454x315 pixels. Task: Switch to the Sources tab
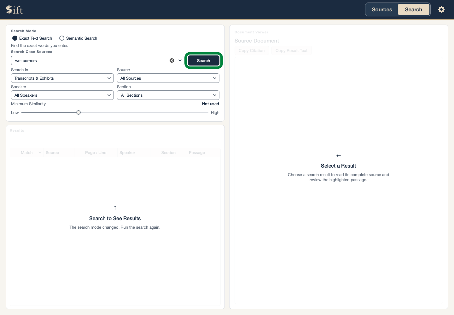pyautogui.click(x=382, y=9)
